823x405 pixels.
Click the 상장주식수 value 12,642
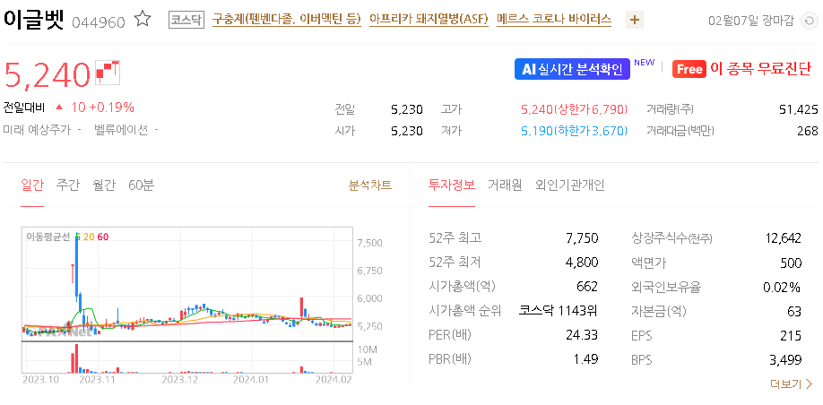(784, 238)
